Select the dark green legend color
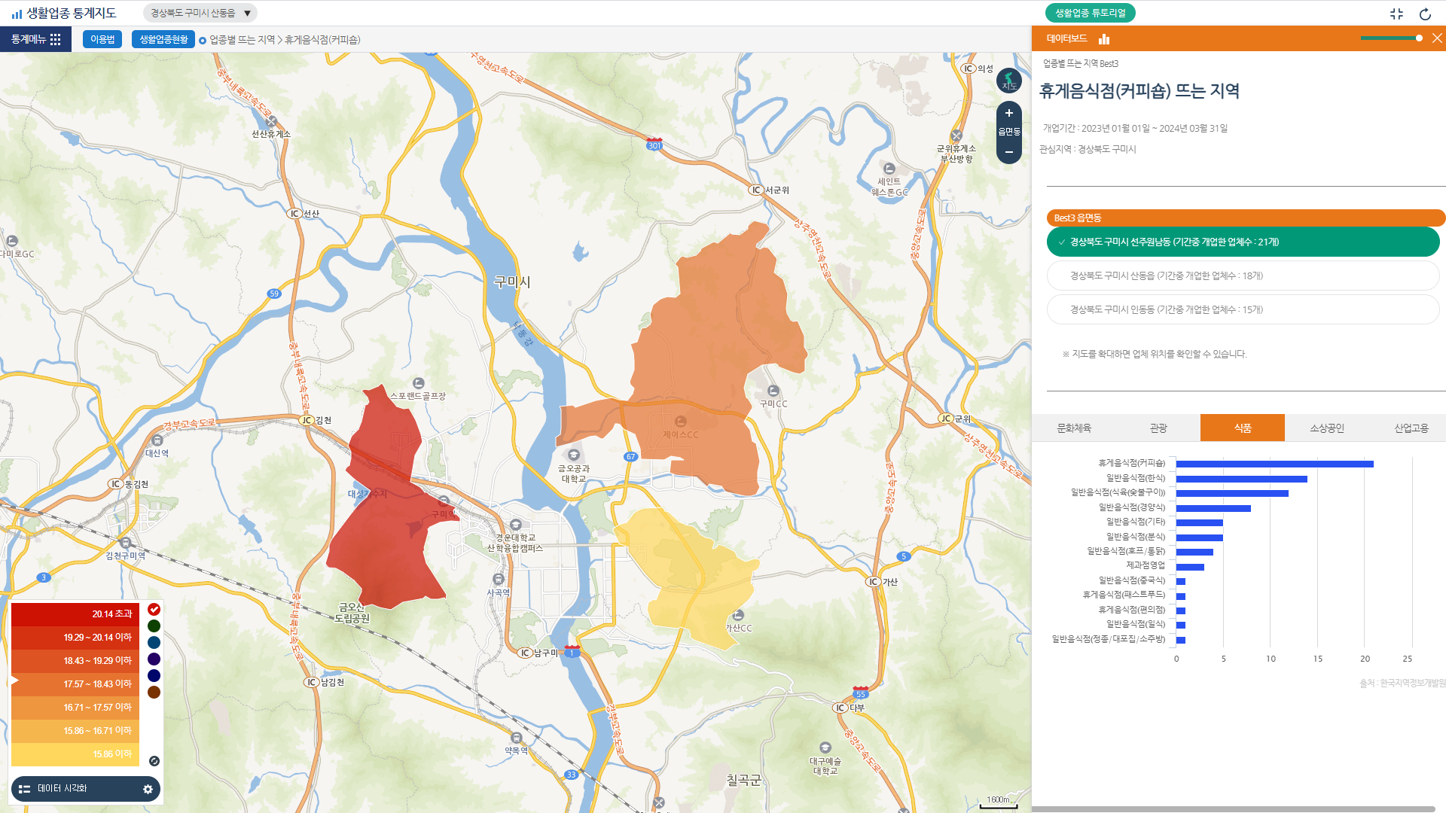The height and width of the screenshot is (813, 1446). pyautogui.click(x=154, y=626)
